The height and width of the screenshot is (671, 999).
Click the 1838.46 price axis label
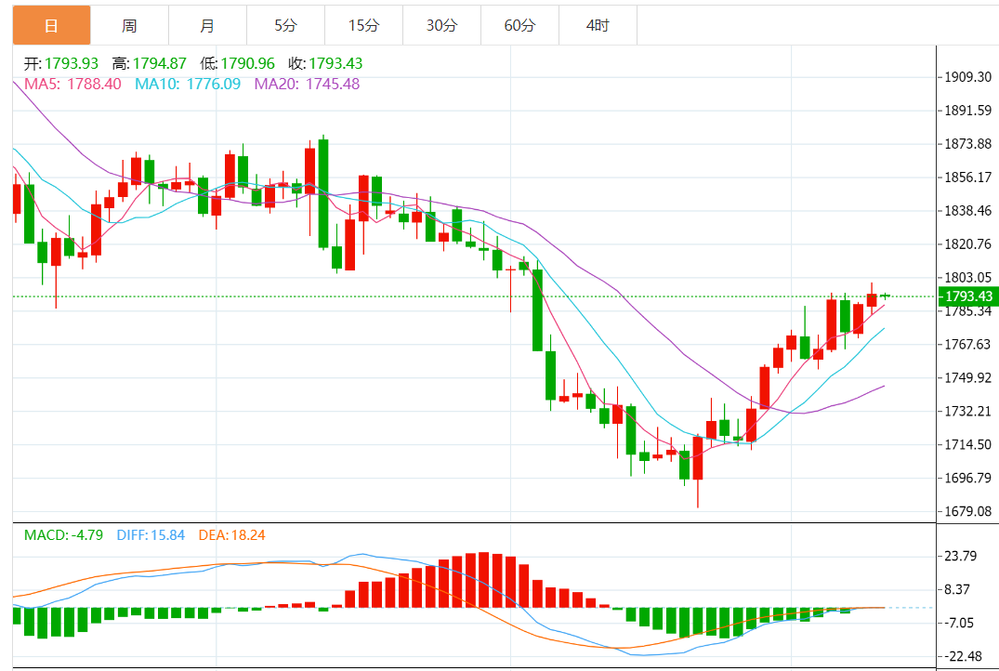(x=967, y=211)
